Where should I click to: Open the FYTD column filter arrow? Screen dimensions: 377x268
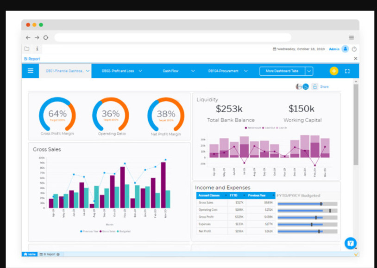(244, 195)
